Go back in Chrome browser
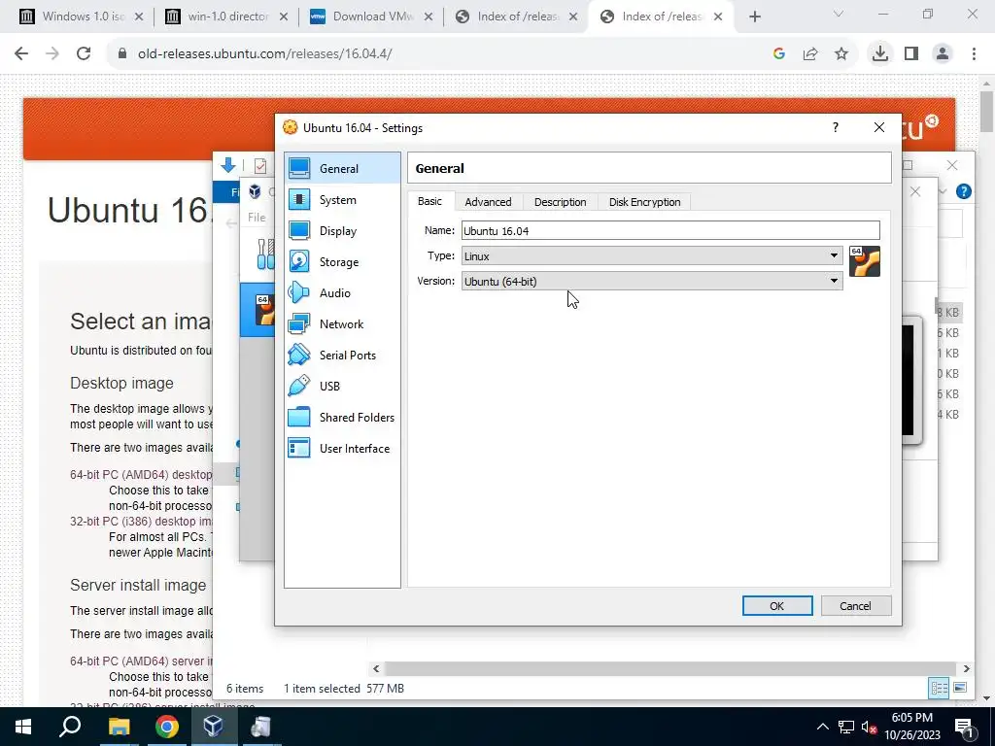995x746 pixels. click(21, 54)
